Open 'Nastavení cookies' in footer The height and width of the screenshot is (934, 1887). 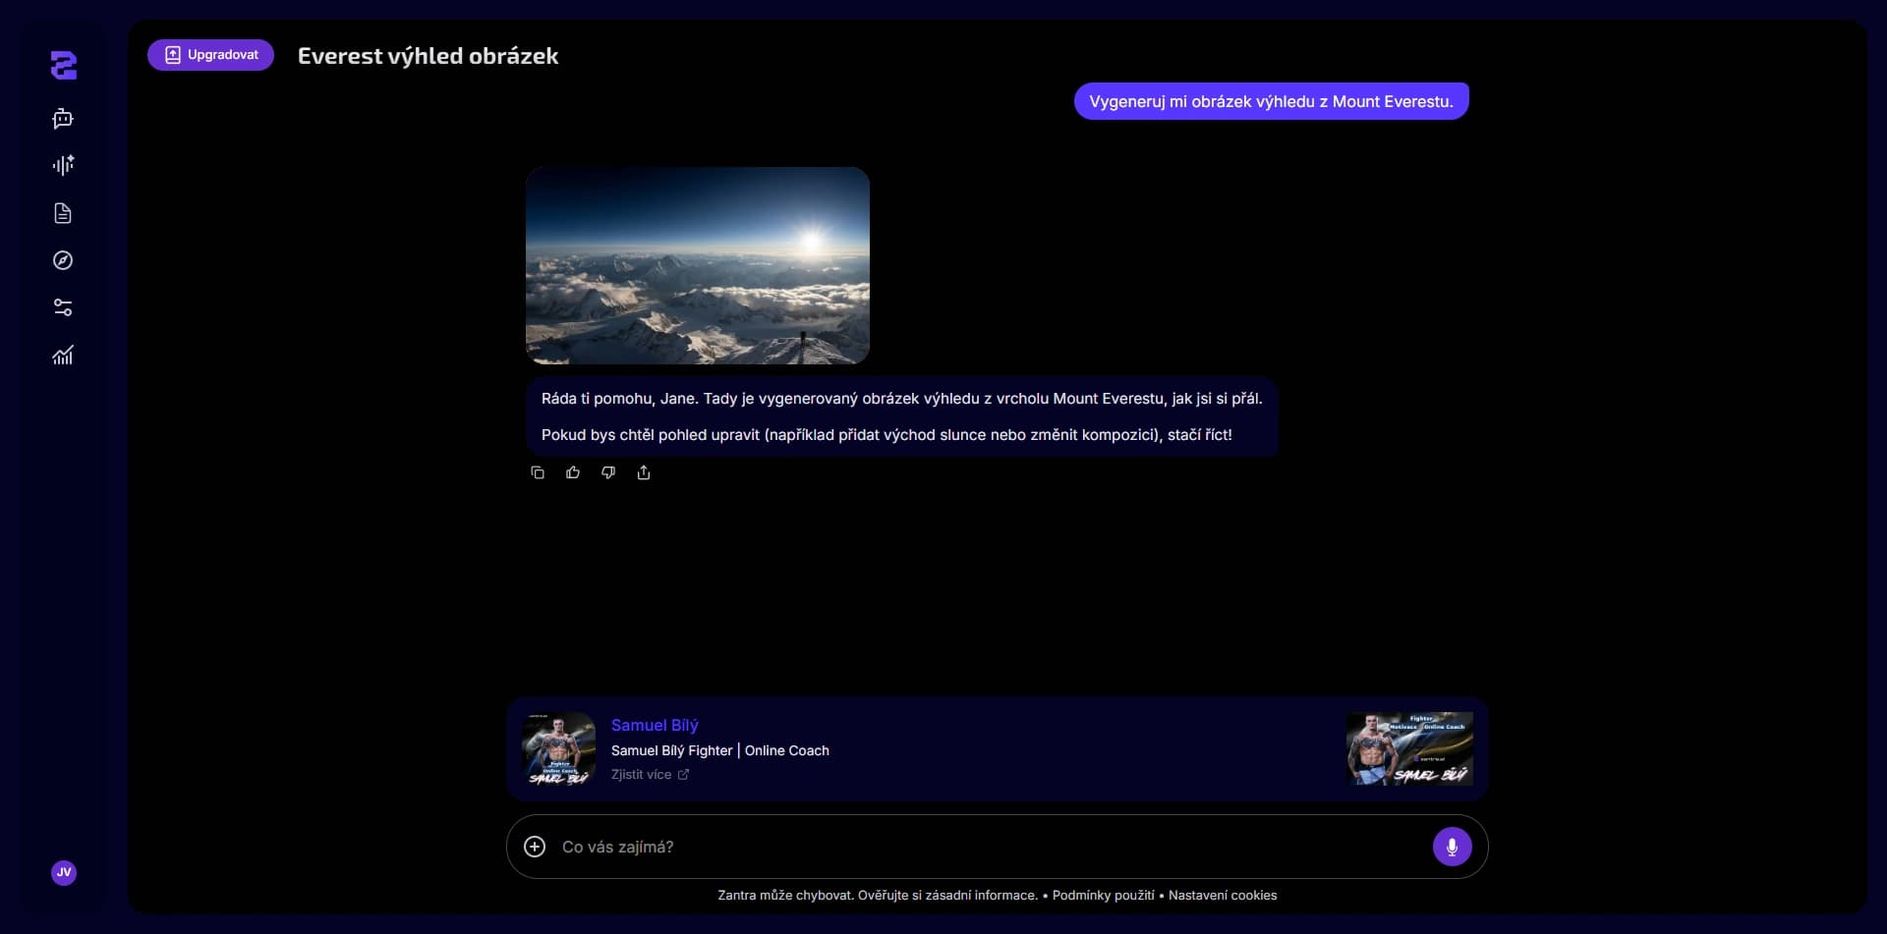tap(1223, 896)
